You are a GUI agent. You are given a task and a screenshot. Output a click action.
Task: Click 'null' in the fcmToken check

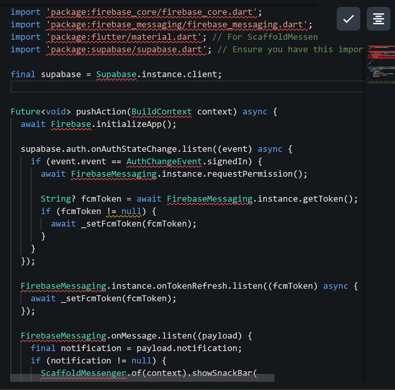tap(132, 211)
